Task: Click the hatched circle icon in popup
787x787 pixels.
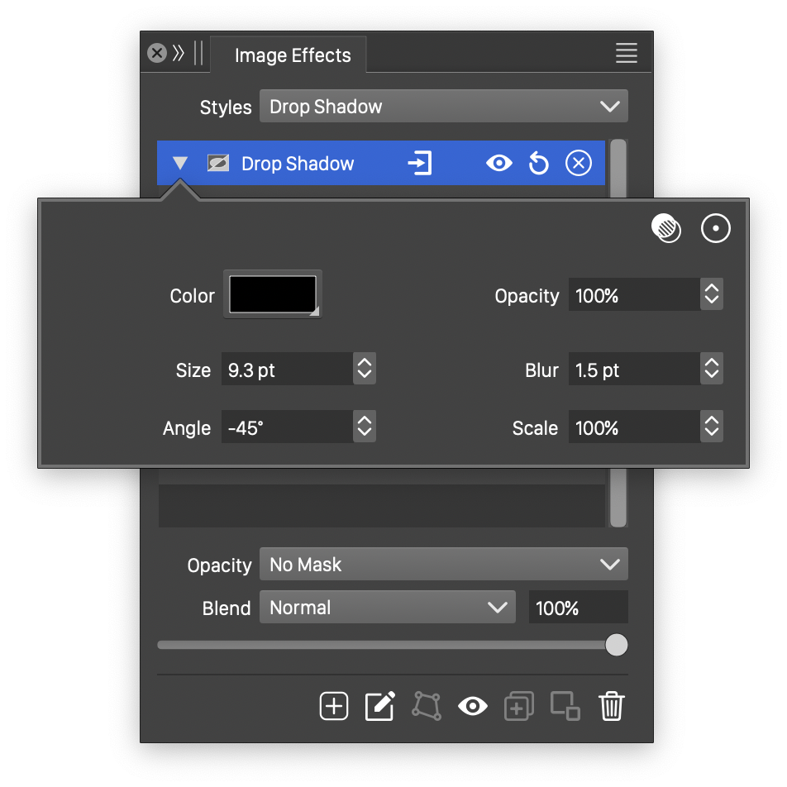Action: pyautogui.click(x=666, y=228)
